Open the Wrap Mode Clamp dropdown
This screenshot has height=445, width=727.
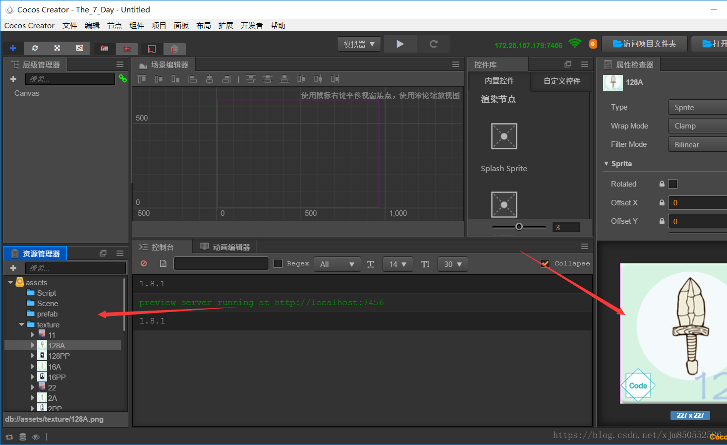point(698,126)
